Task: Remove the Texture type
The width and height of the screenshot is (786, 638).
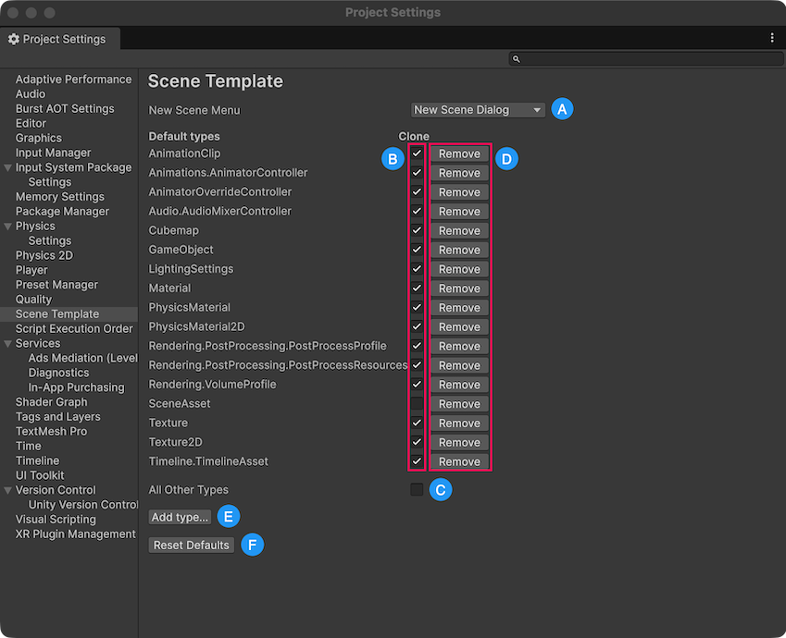Action: click(x=460, y=423)
